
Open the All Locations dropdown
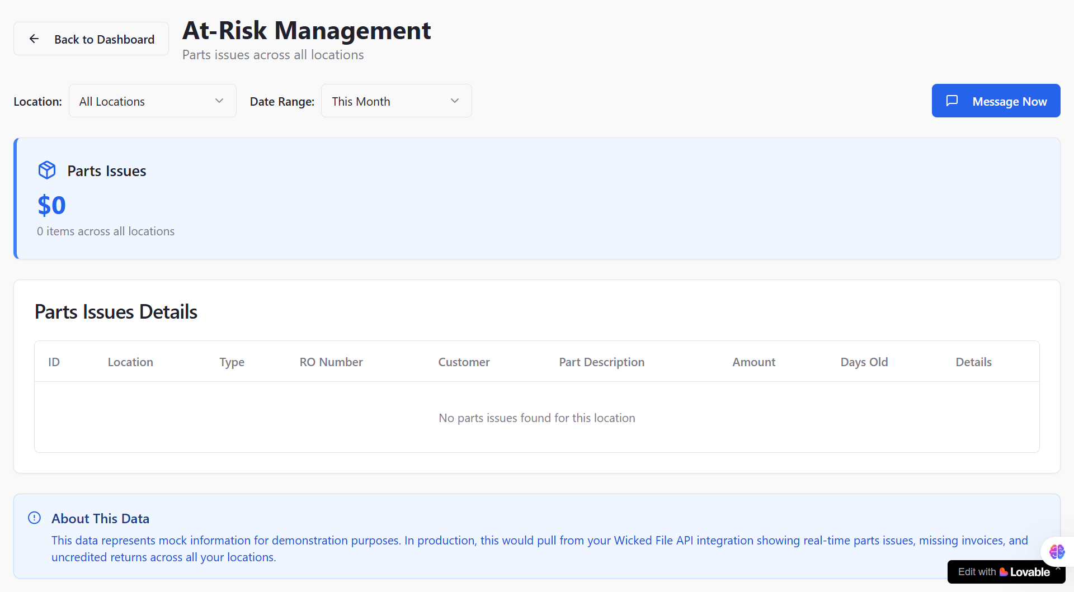coord(152,101)
